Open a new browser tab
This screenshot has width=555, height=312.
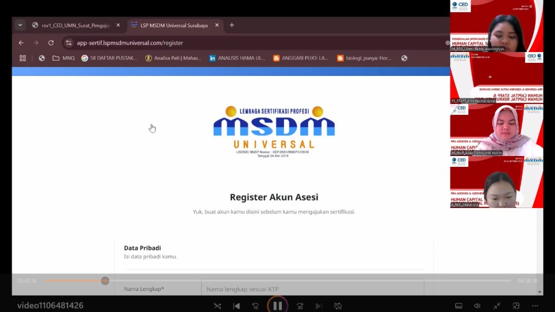point(232,25)
